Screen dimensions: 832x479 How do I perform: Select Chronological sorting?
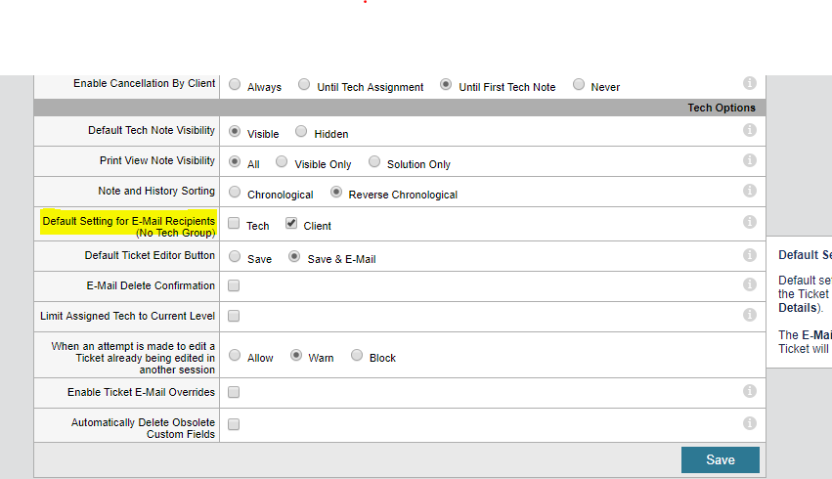click(235, 192)
